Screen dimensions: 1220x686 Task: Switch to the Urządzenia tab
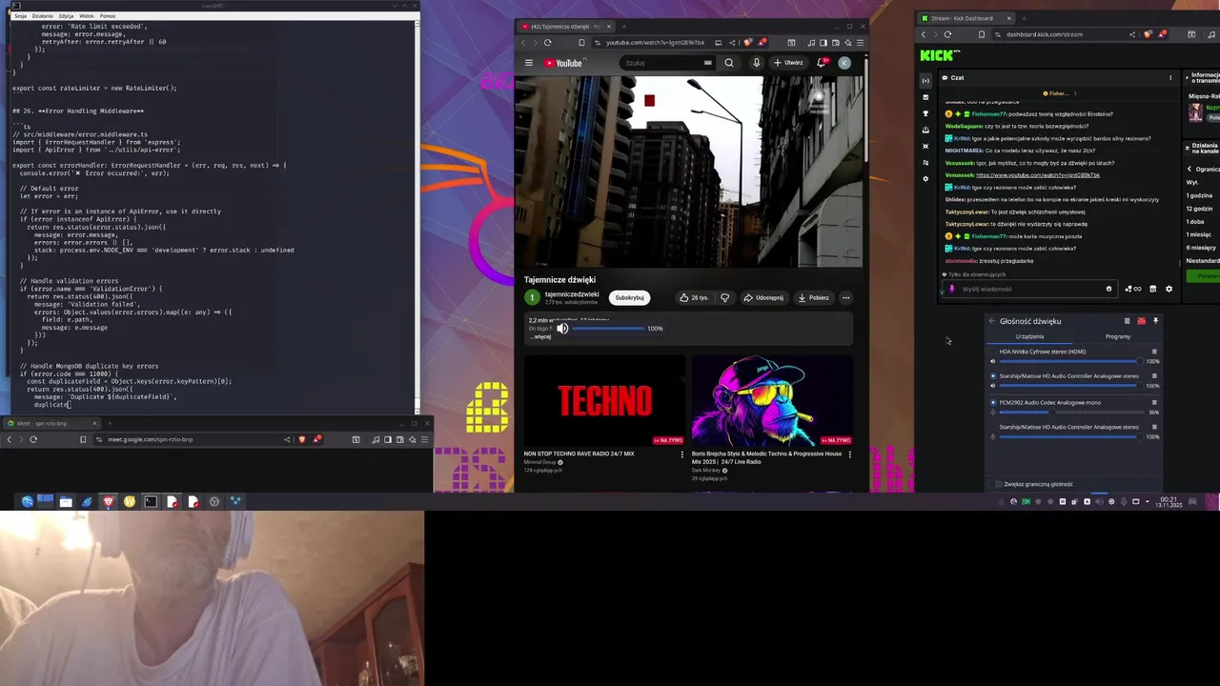1029,336
